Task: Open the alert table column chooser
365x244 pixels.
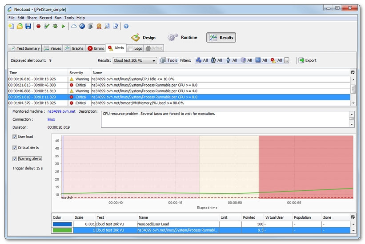Action: (353, 72)
